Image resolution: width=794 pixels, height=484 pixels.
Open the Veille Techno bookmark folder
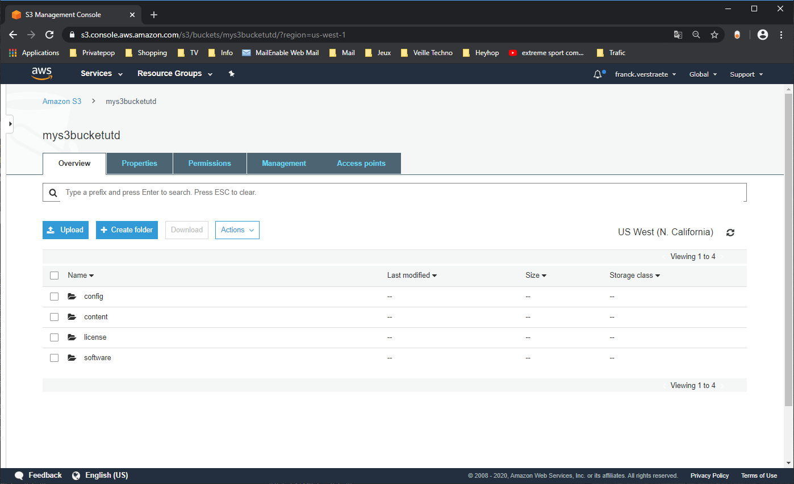tap(427, 53)
